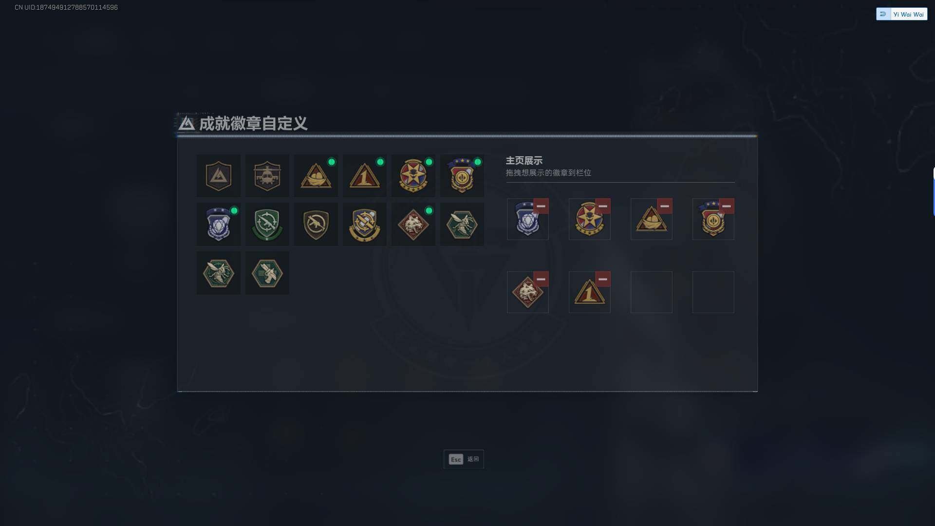The width and height of the screenshot is (935, 526).
Task: Select the red wolf diamond badge in grid
Action: pos(413,225)
